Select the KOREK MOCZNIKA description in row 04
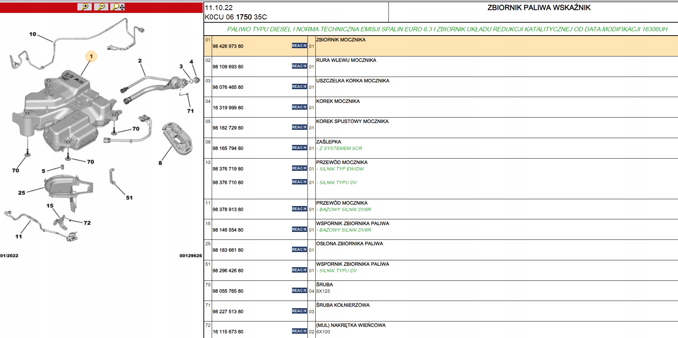The height and width of the screenshot is (338, 678). point(338,101)
